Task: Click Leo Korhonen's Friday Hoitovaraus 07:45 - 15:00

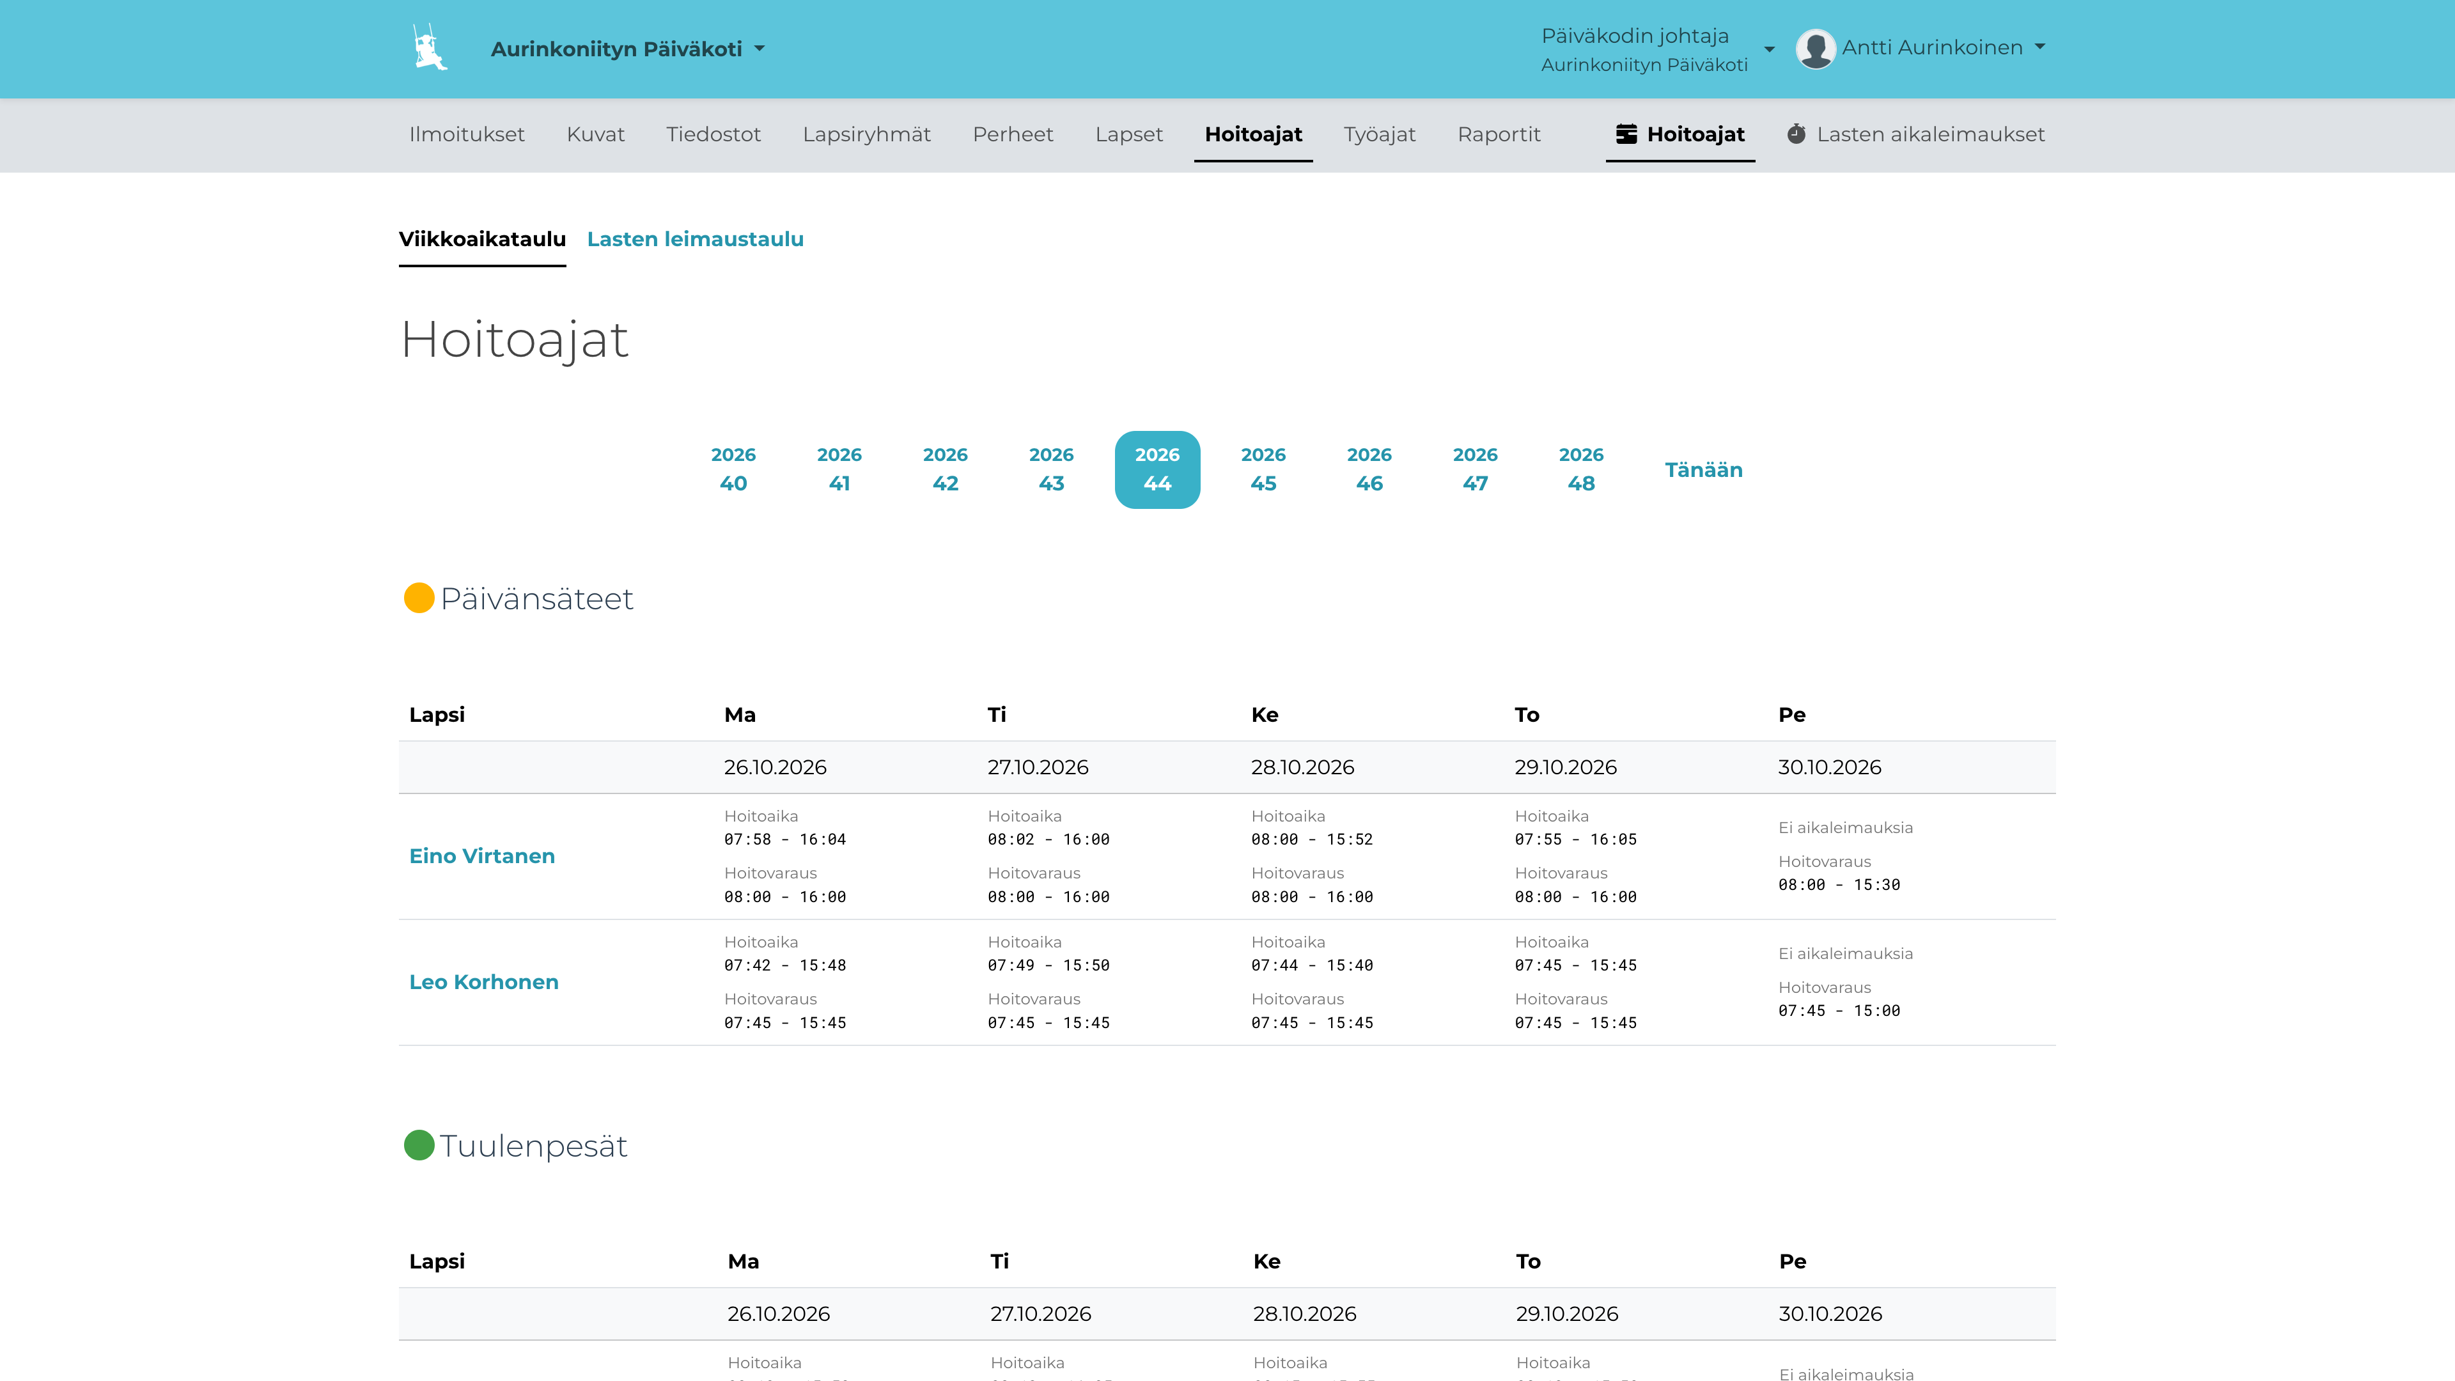Action: click(x=1839, y=999)
